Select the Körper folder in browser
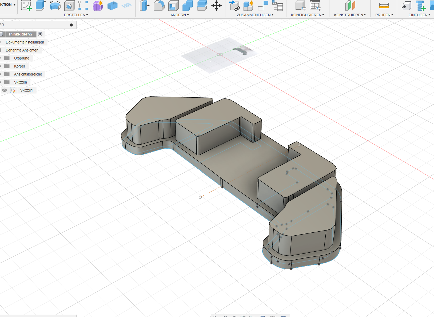This screenshot has height=317, width=434. 19,66
